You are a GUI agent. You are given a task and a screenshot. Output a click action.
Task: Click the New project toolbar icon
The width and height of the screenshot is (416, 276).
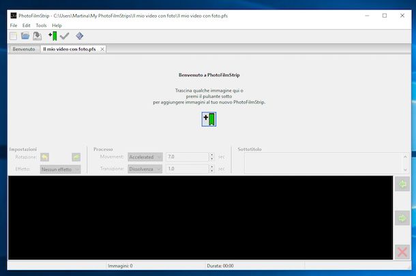tap(13, 36)
